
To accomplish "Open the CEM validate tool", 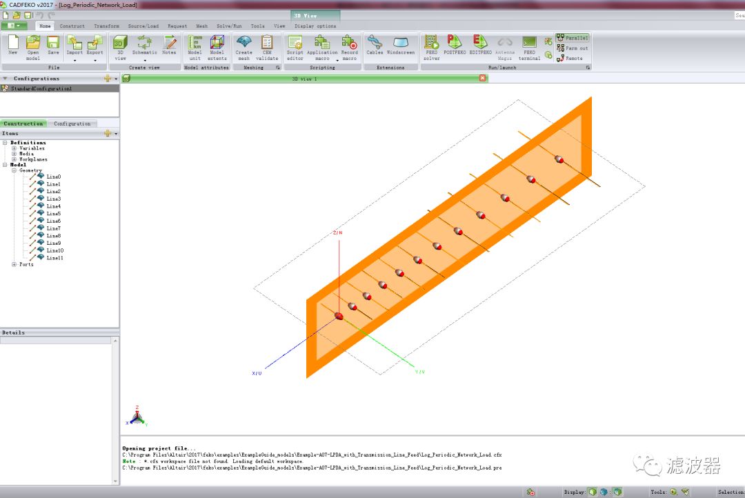I will point(267,48).
